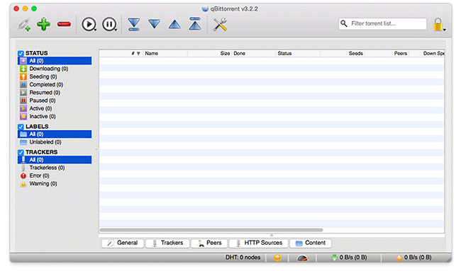Click the horizontal scrollbar of torrent list
The image size is (461, 271).
click(211, 230)
